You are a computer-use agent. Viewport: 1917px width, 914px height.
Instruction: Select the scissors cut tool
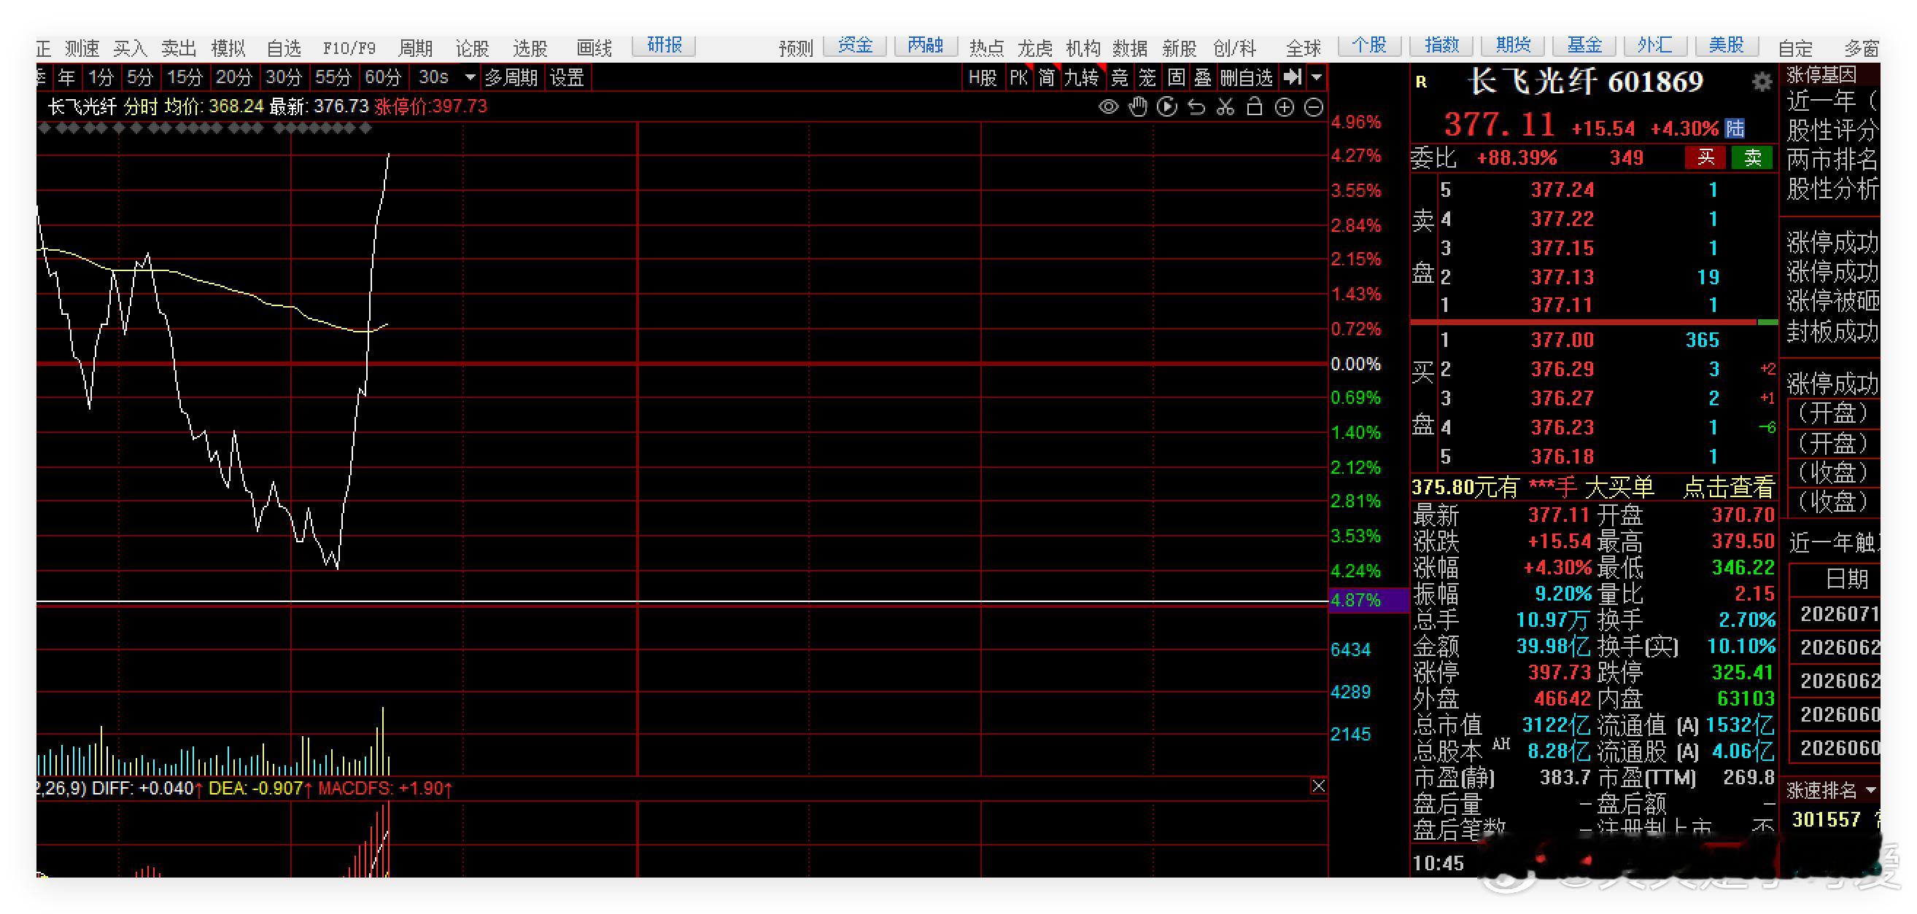point(1225,107)
